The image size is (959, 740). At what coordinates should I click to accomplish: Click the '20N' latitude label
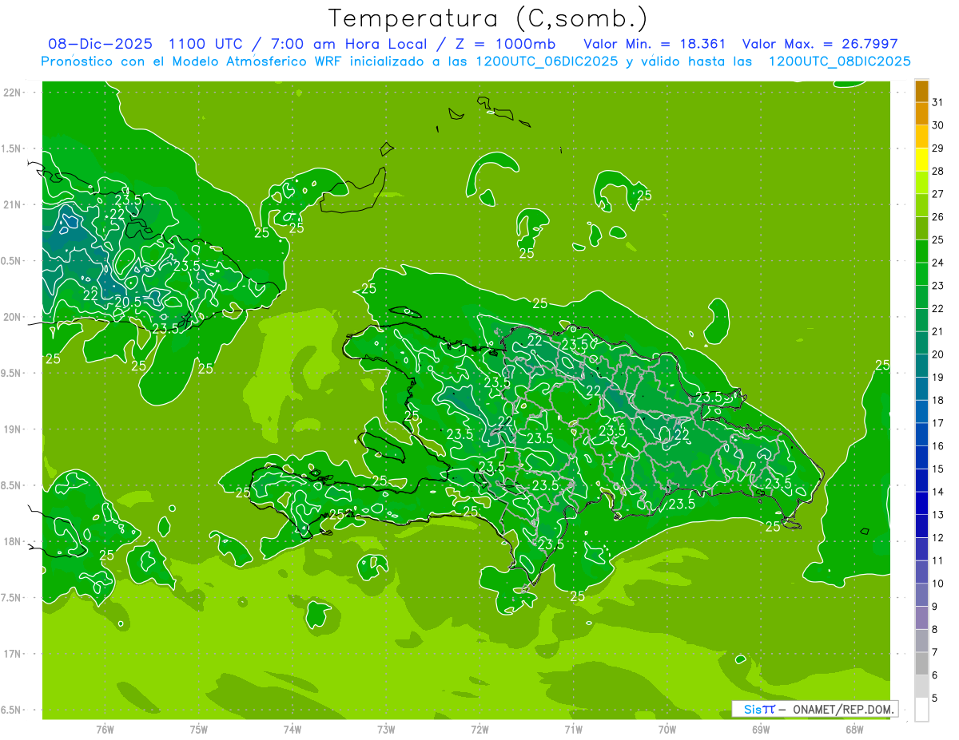(x=12, y=317)
